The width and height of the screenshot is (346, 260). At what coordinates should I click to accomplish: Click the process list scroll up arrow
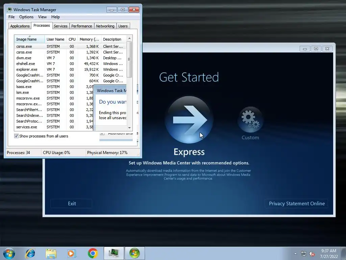point(129,38)
